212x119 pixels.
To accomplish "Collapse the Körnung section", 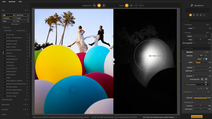I will (x=209, y=33).
